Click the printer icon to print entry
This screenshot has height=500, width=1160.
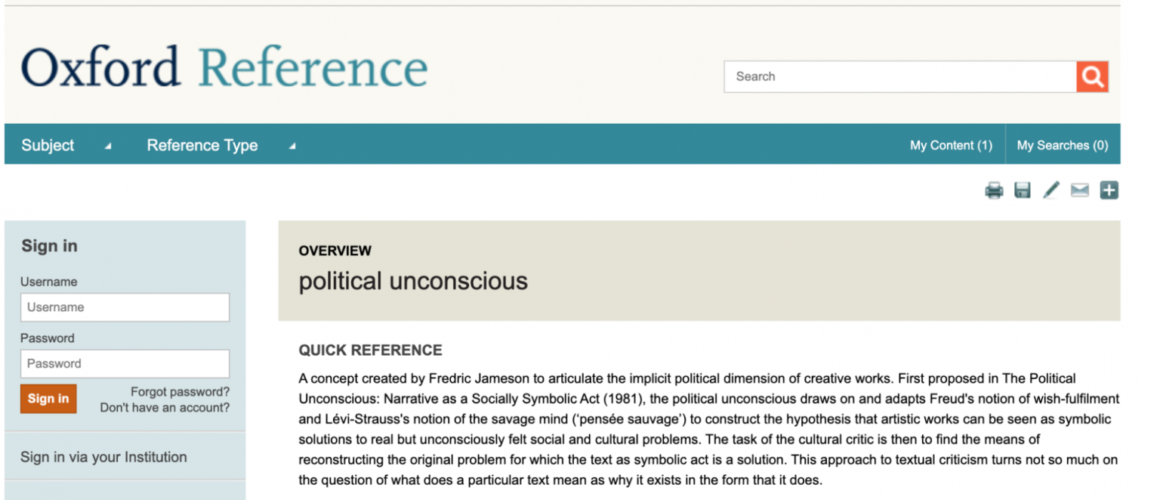[x=994, y=191]
